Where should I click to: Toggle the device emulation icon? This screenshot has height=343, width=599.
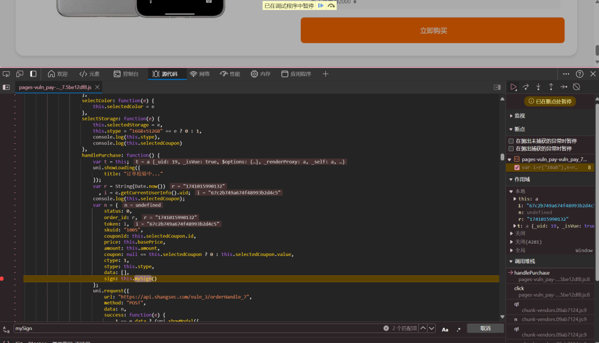tap(20, 74)
